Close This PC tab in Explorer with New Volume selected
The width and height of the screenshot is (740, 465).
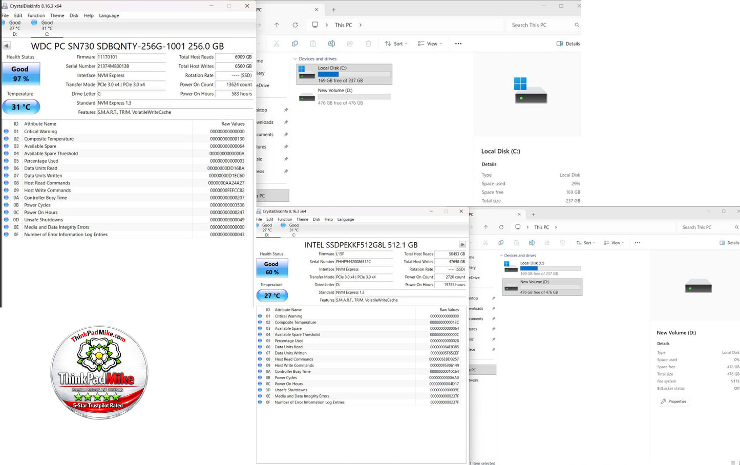coord(519,215)
